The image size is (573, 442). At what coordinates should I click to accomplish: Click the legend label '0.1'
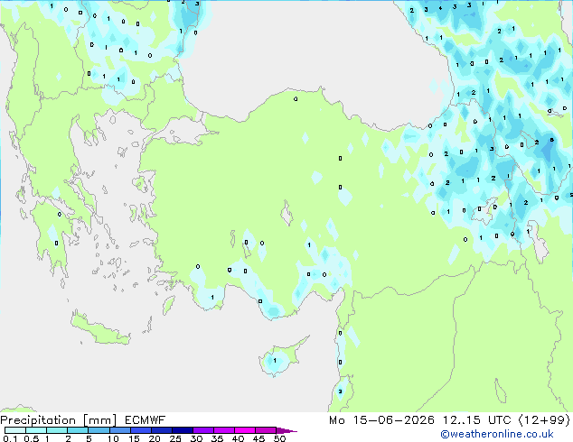tap(9, 438)
